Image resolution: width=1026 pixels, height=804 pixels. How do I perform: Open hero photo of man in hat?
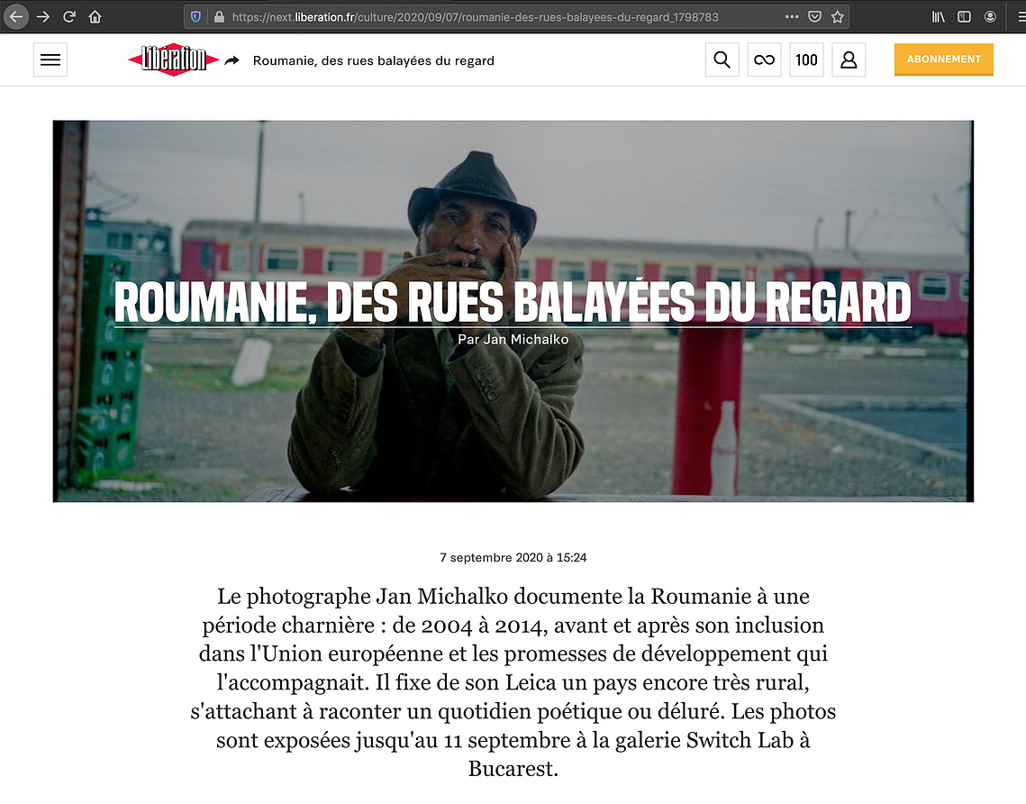click(x=513, y=311)
